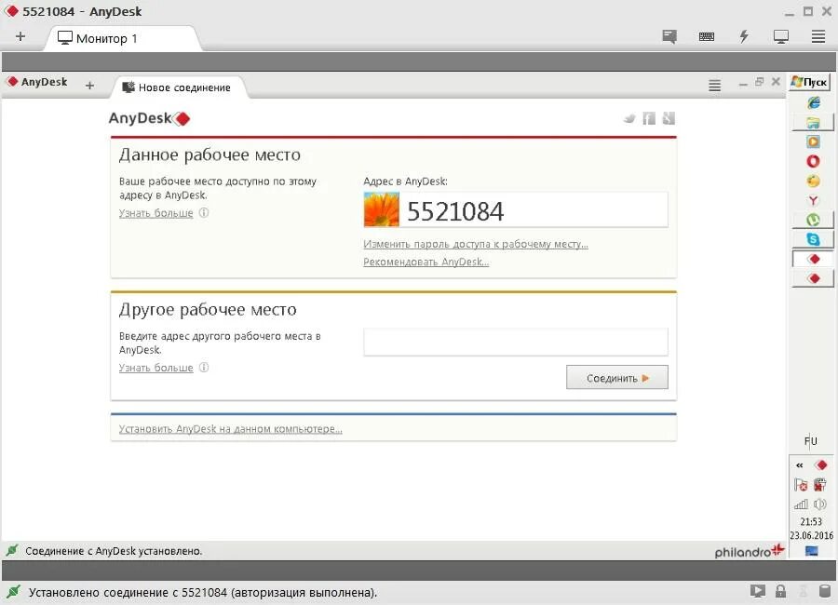
Task: Open the keyboard settings icon
Action: [x=707, y=36]
